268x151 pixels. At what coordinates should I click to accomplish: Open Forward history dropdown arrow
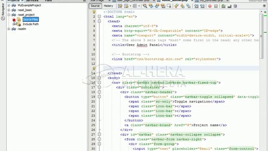click(x=139, y=6)
